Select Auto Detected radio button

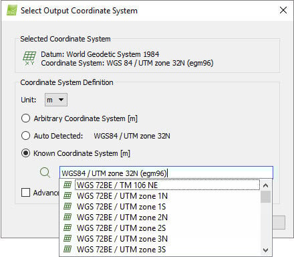(25, 136)
